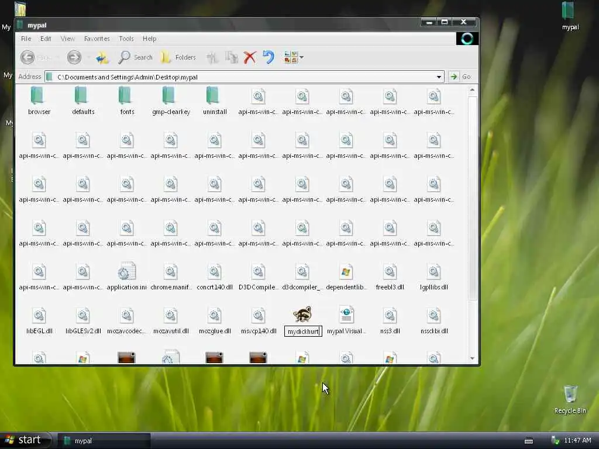The height and width of the screenshot is (449, 599).
Task: Select the freebl3.dll file
Action: (390, 277)
